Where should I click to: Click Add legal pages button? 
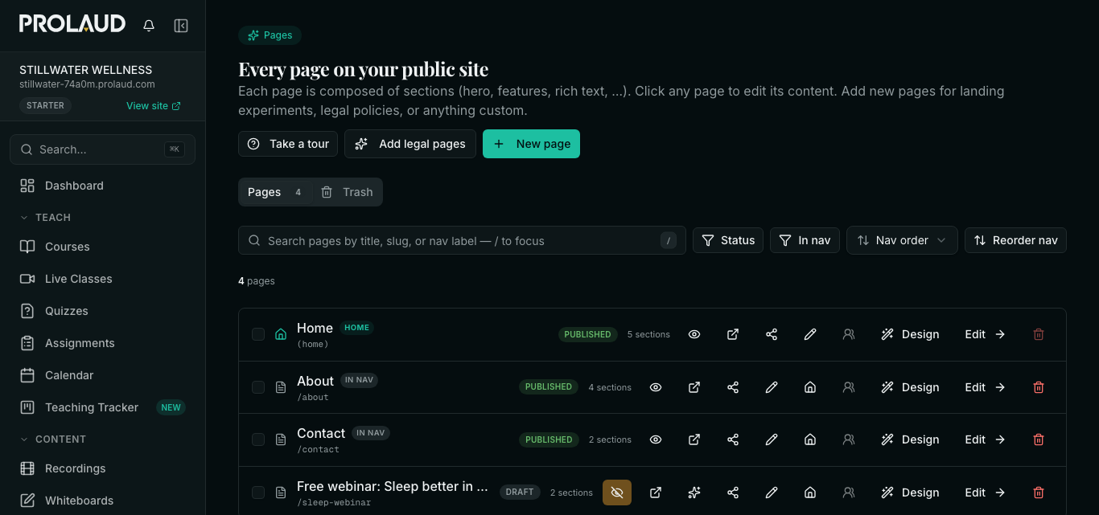(x=410, y=144)
